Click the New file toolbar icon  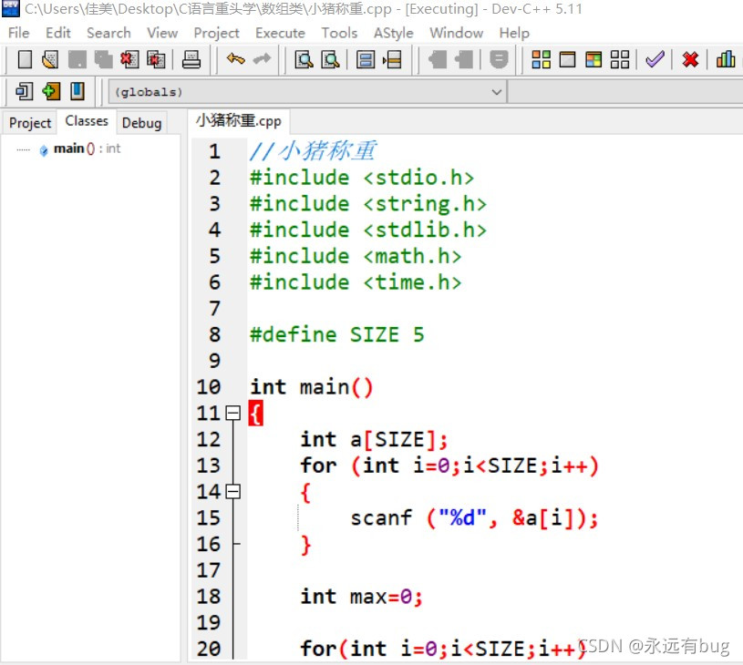click(x=25, y=60)
